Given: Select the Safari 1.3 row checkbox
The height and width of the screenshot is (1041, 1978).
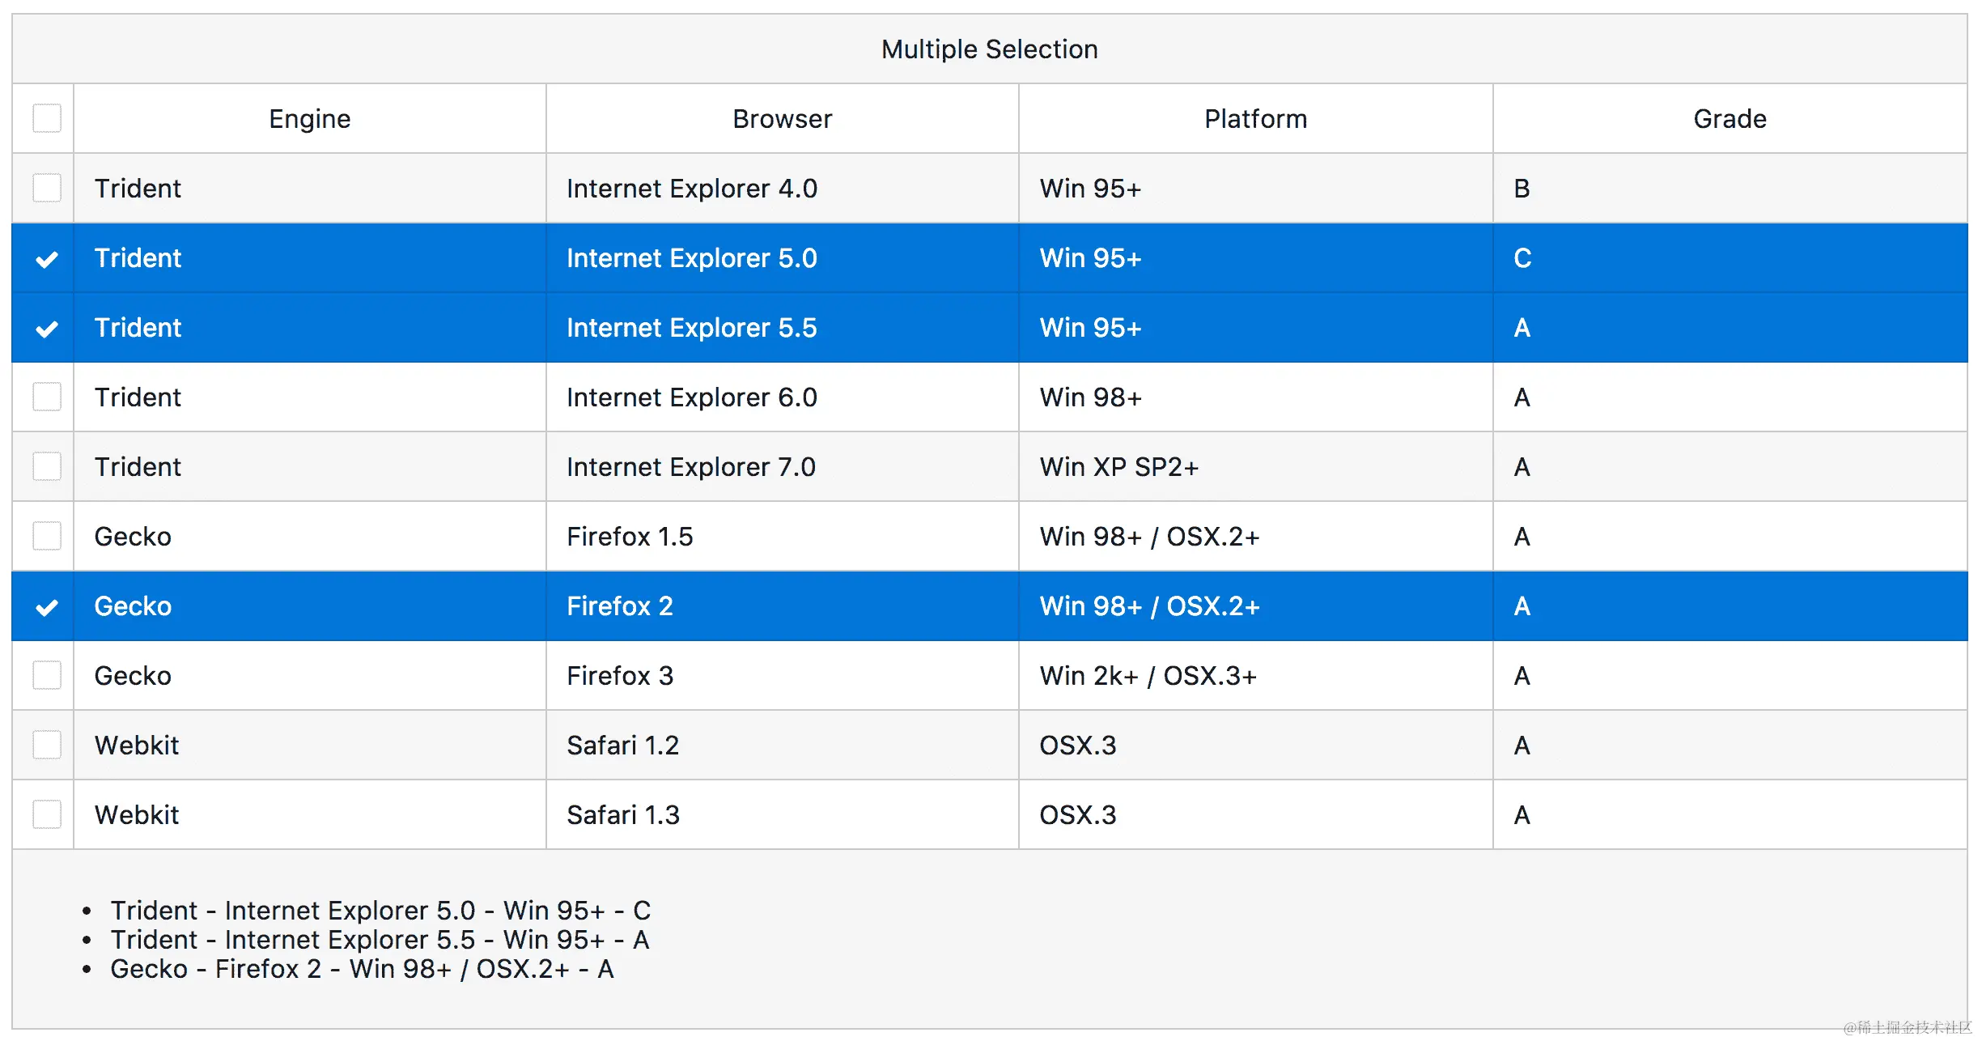Looking at the screenshot, I should tap(46, 814).
